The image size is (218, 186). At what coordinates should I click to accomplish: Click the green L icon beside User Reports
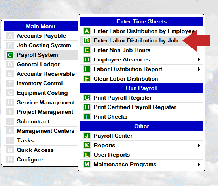[87, 155]
